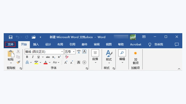Open the 文件 menu

click(x=10, y=44)
